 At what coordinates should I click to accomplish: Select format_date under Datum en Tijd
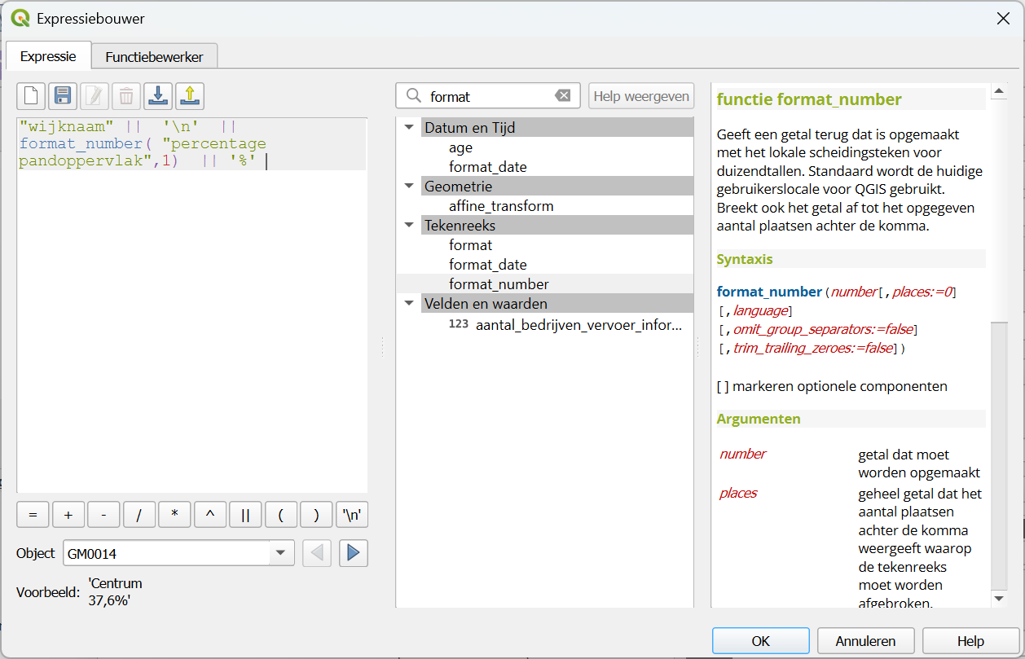tap(487, 167)
